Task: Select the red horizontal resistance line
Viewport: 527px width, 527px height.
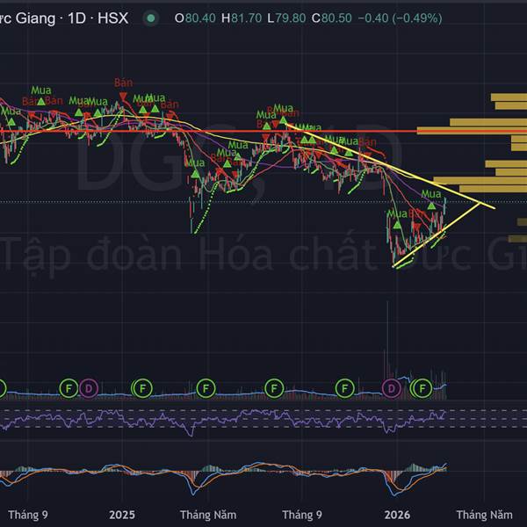Action: click(262, 131)
